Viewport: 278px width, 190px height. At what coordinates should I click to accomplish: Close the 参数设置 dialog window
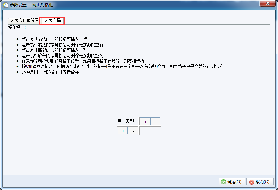click(x=268, y=3)
